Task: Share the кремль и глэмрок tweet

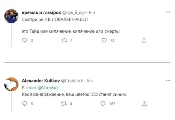Action: click(143, 41)
